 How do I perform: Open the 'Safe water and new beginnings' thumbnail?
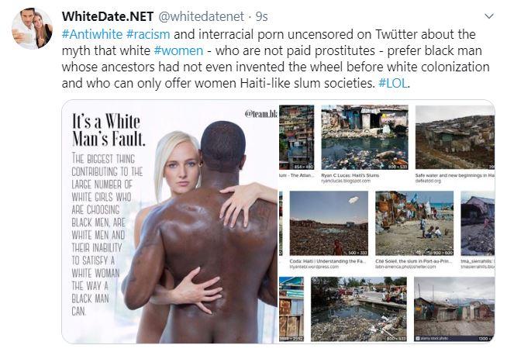coord(455,137)
